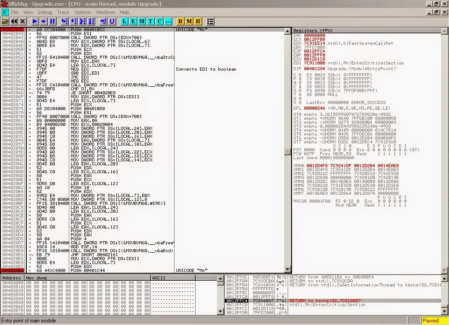Open Breakpoints list with yellow B icon
The image size is (449, 325).
coord(180,21)
